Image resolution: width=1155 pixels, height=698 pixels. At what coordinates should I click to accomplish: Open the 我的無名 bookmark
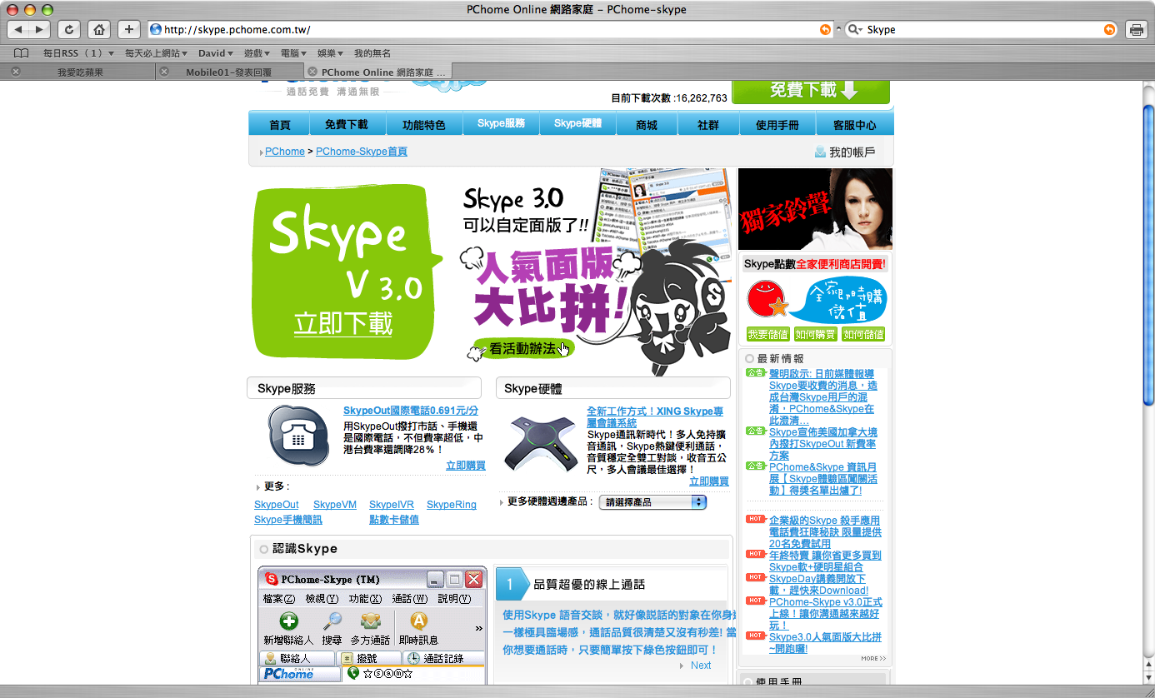tap(372, 53)
